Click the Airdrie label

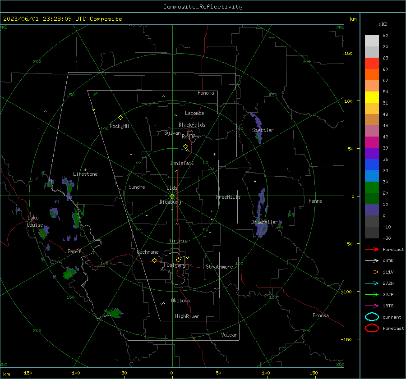point(178,241)
